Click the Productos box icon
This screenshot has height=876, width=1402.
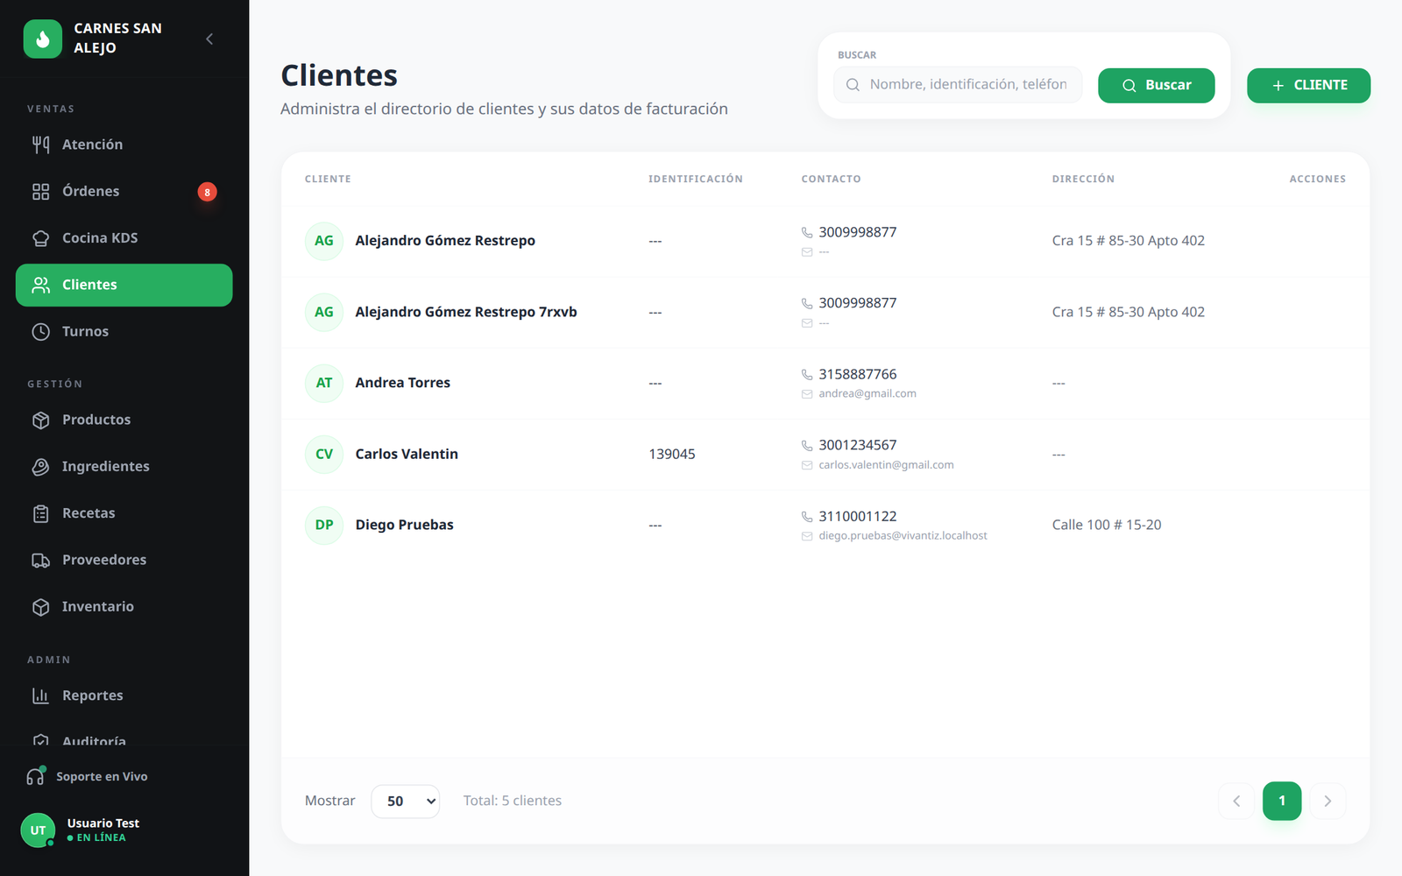(41, 420)
